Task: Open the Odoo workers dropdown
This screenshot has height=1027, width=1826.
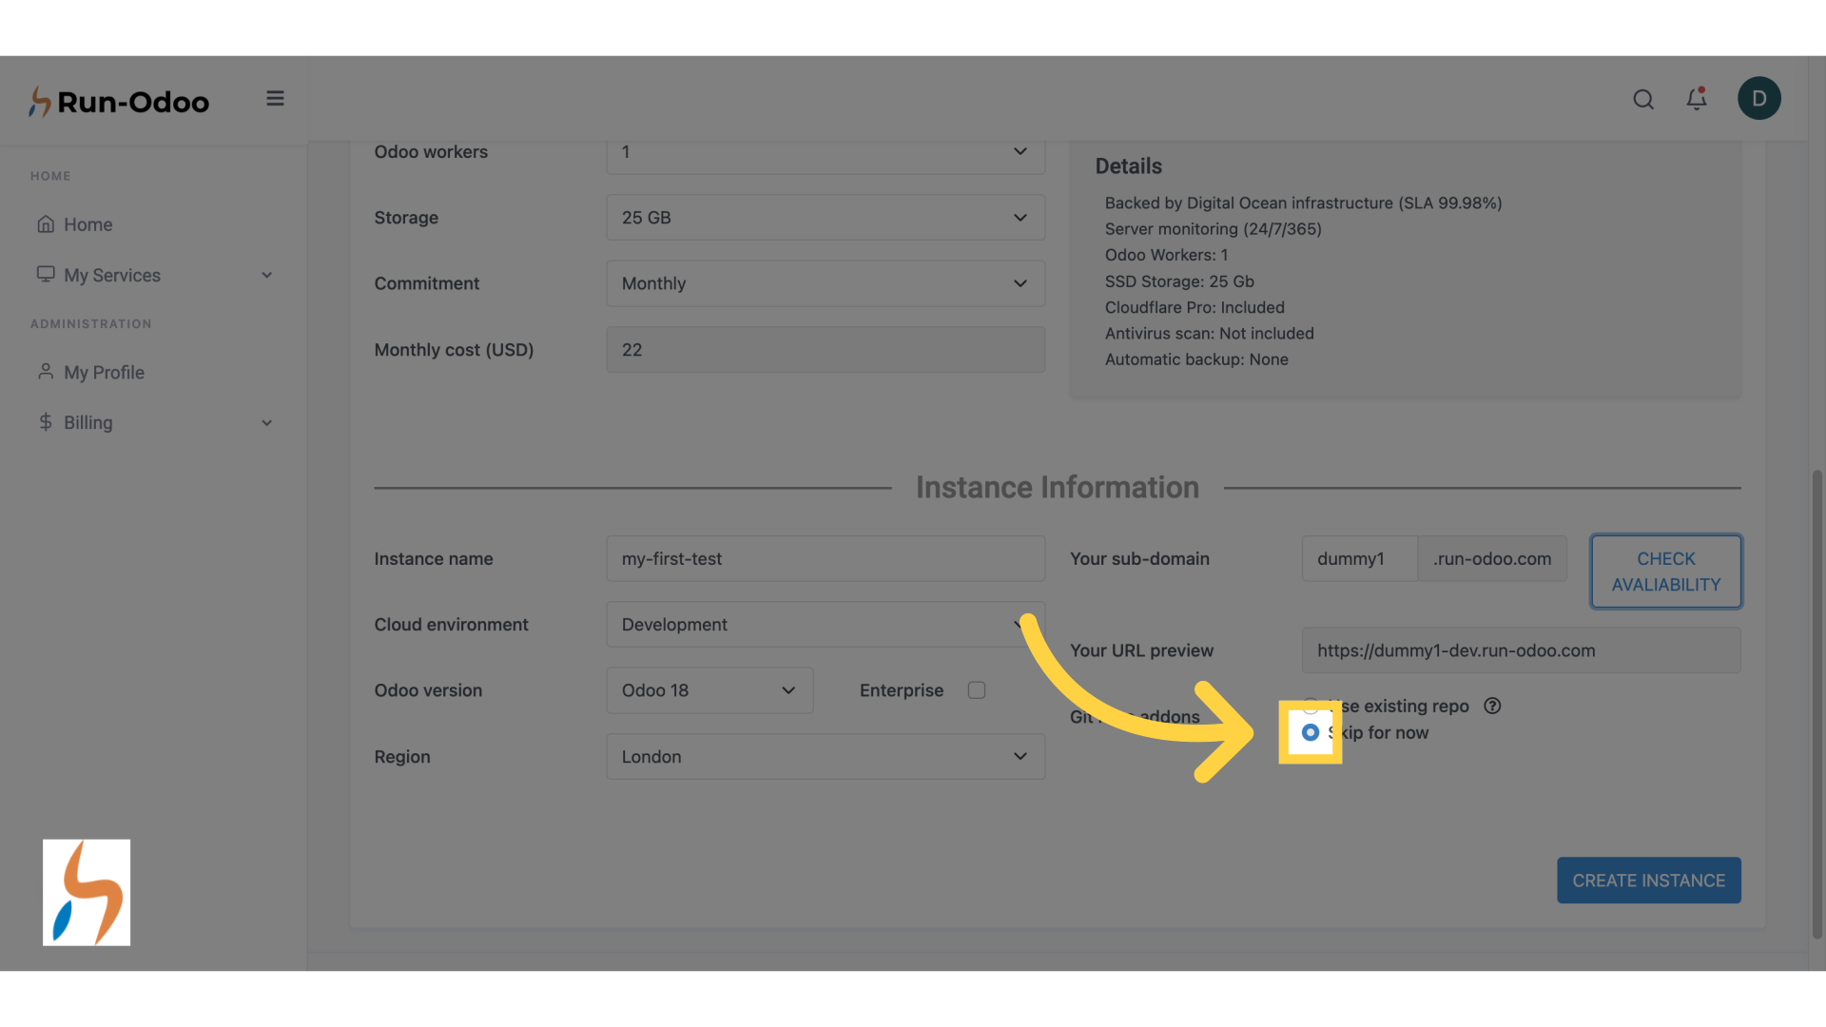Action: point(826,154)
